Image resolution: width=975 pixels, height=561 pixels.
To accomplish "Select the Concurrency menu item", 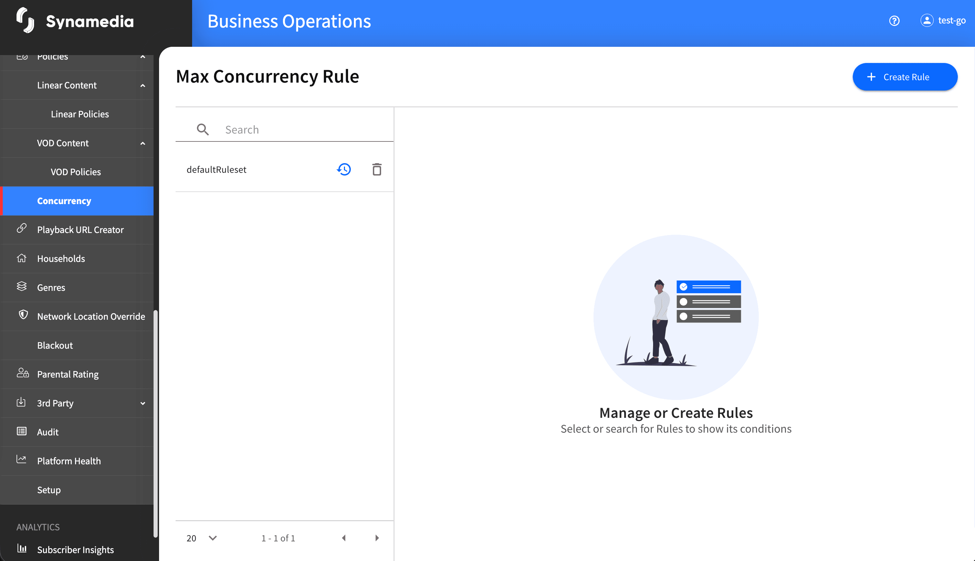I will coord(77,201).
